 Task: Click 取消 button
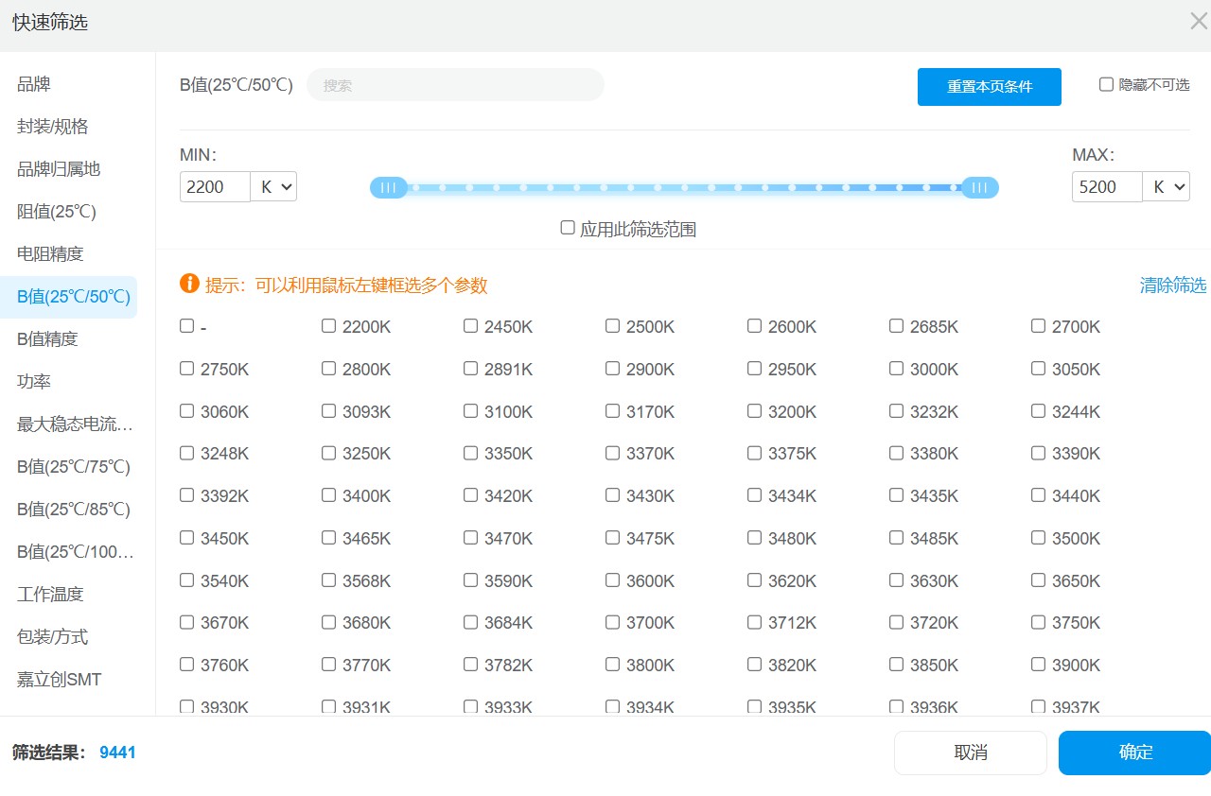tap(971, 753)
